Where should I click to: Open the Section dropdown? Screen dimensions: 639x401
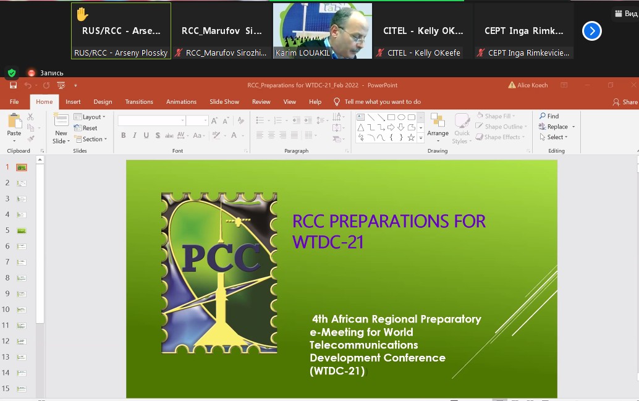90,139
